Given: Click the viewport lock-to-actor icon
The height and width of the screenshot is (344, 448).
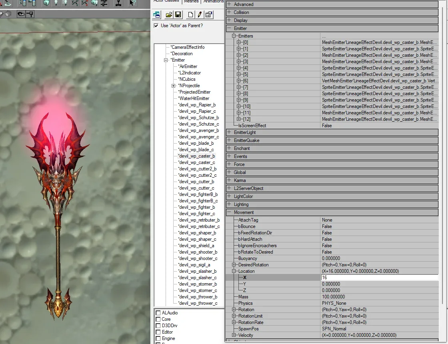Looking at the screenshot, I should (x=30, y=14).
